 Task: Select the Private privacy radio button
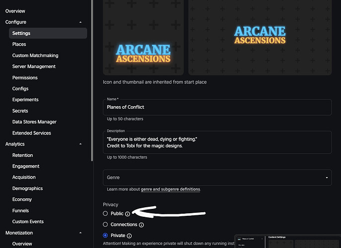(105, 236)
